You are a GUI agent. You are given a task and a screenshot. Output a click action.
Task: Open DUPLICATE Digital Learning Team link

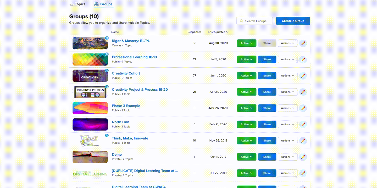[x=145, y=171]
